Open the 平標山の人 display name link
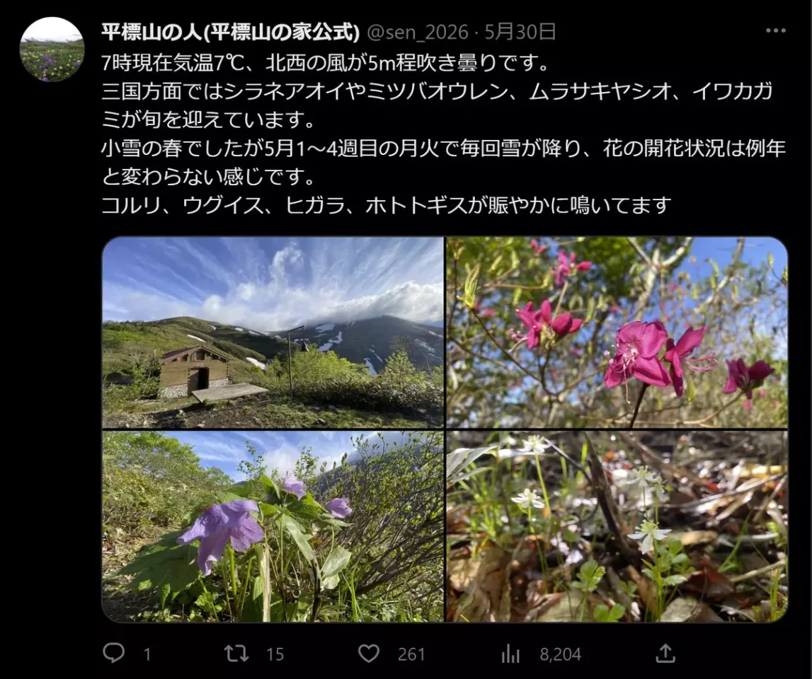This screenshot has width=812, height=679. (x=231, y=32)
